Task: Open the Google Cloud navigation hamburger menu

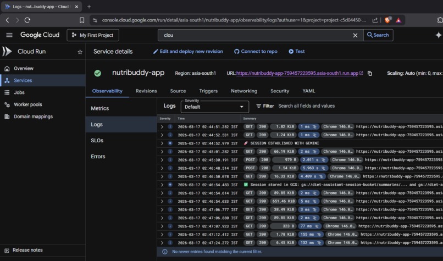Action: coord(9,35)
